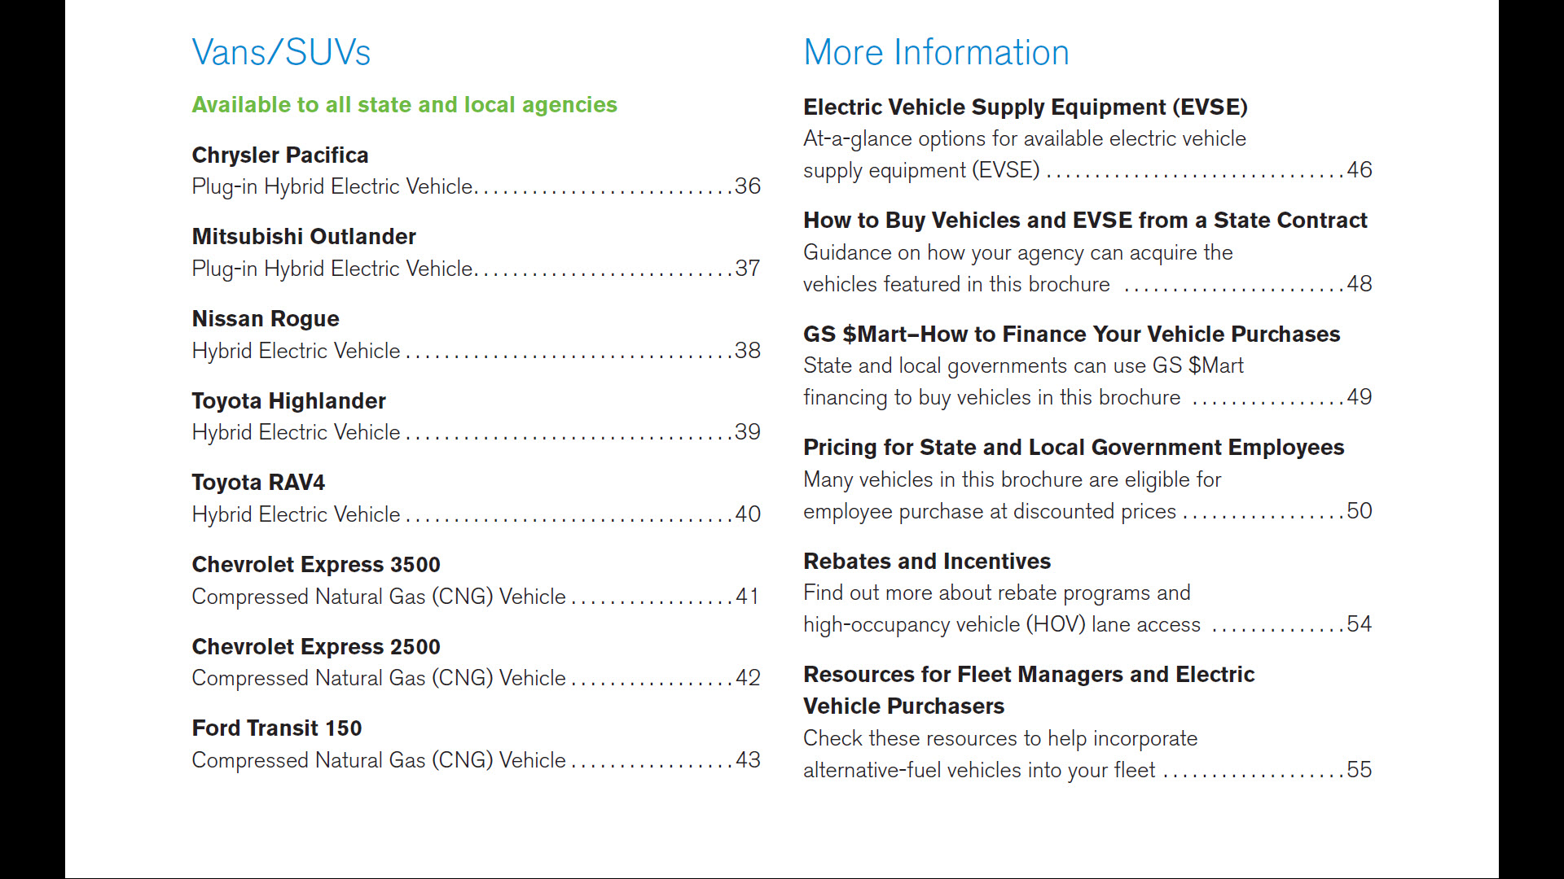Open the Toyota RAV4 entry

(x=258, y=482)
